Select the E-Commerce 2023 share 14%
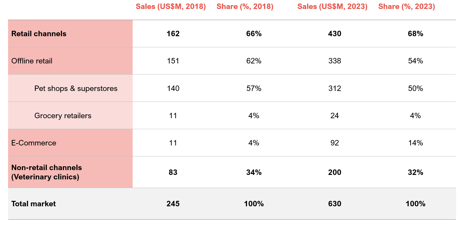 pos(415,143)
